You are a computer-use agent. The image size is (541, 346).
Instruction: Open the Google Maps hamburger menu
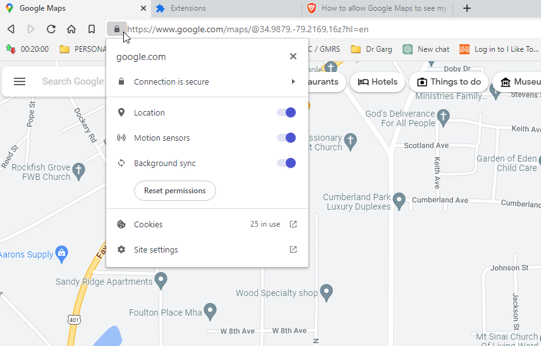(x=20, y=81)
